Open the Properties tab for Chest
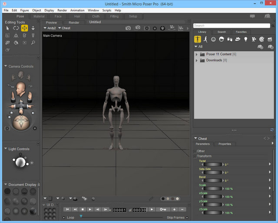The height and width of the screenshot is (223, 278). 225,144
